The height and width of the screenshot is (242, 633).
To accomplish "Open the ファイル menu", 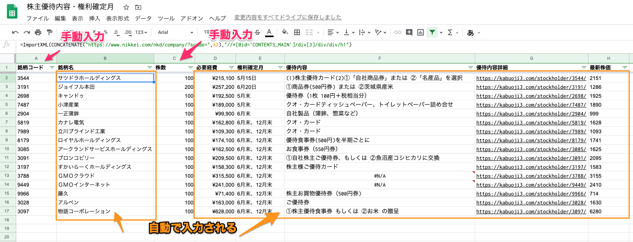I will pos(38,18).
